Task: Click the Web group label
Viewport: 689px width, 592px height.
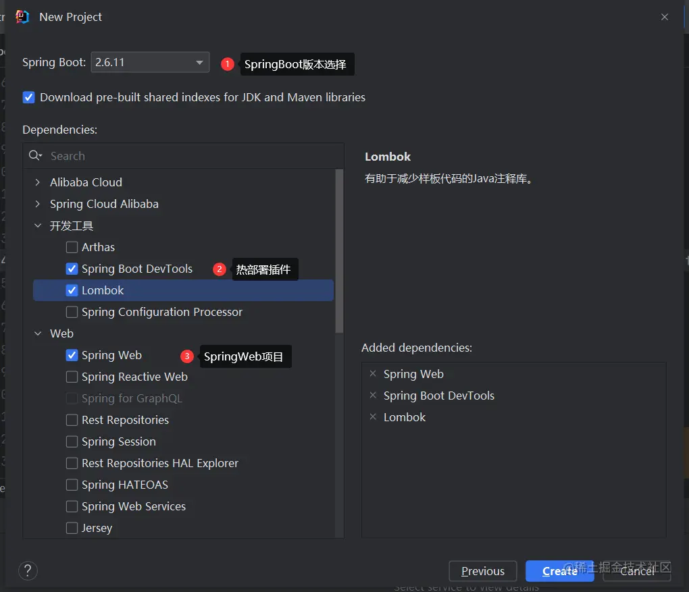Action: point(61,333)
